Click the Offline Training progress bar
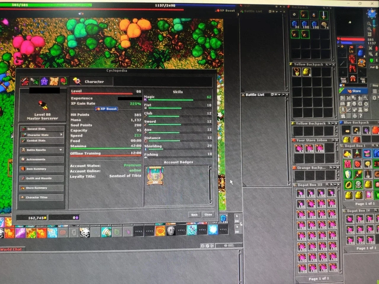The height and width of the screenshot is (284, 379). click(106, 156)
